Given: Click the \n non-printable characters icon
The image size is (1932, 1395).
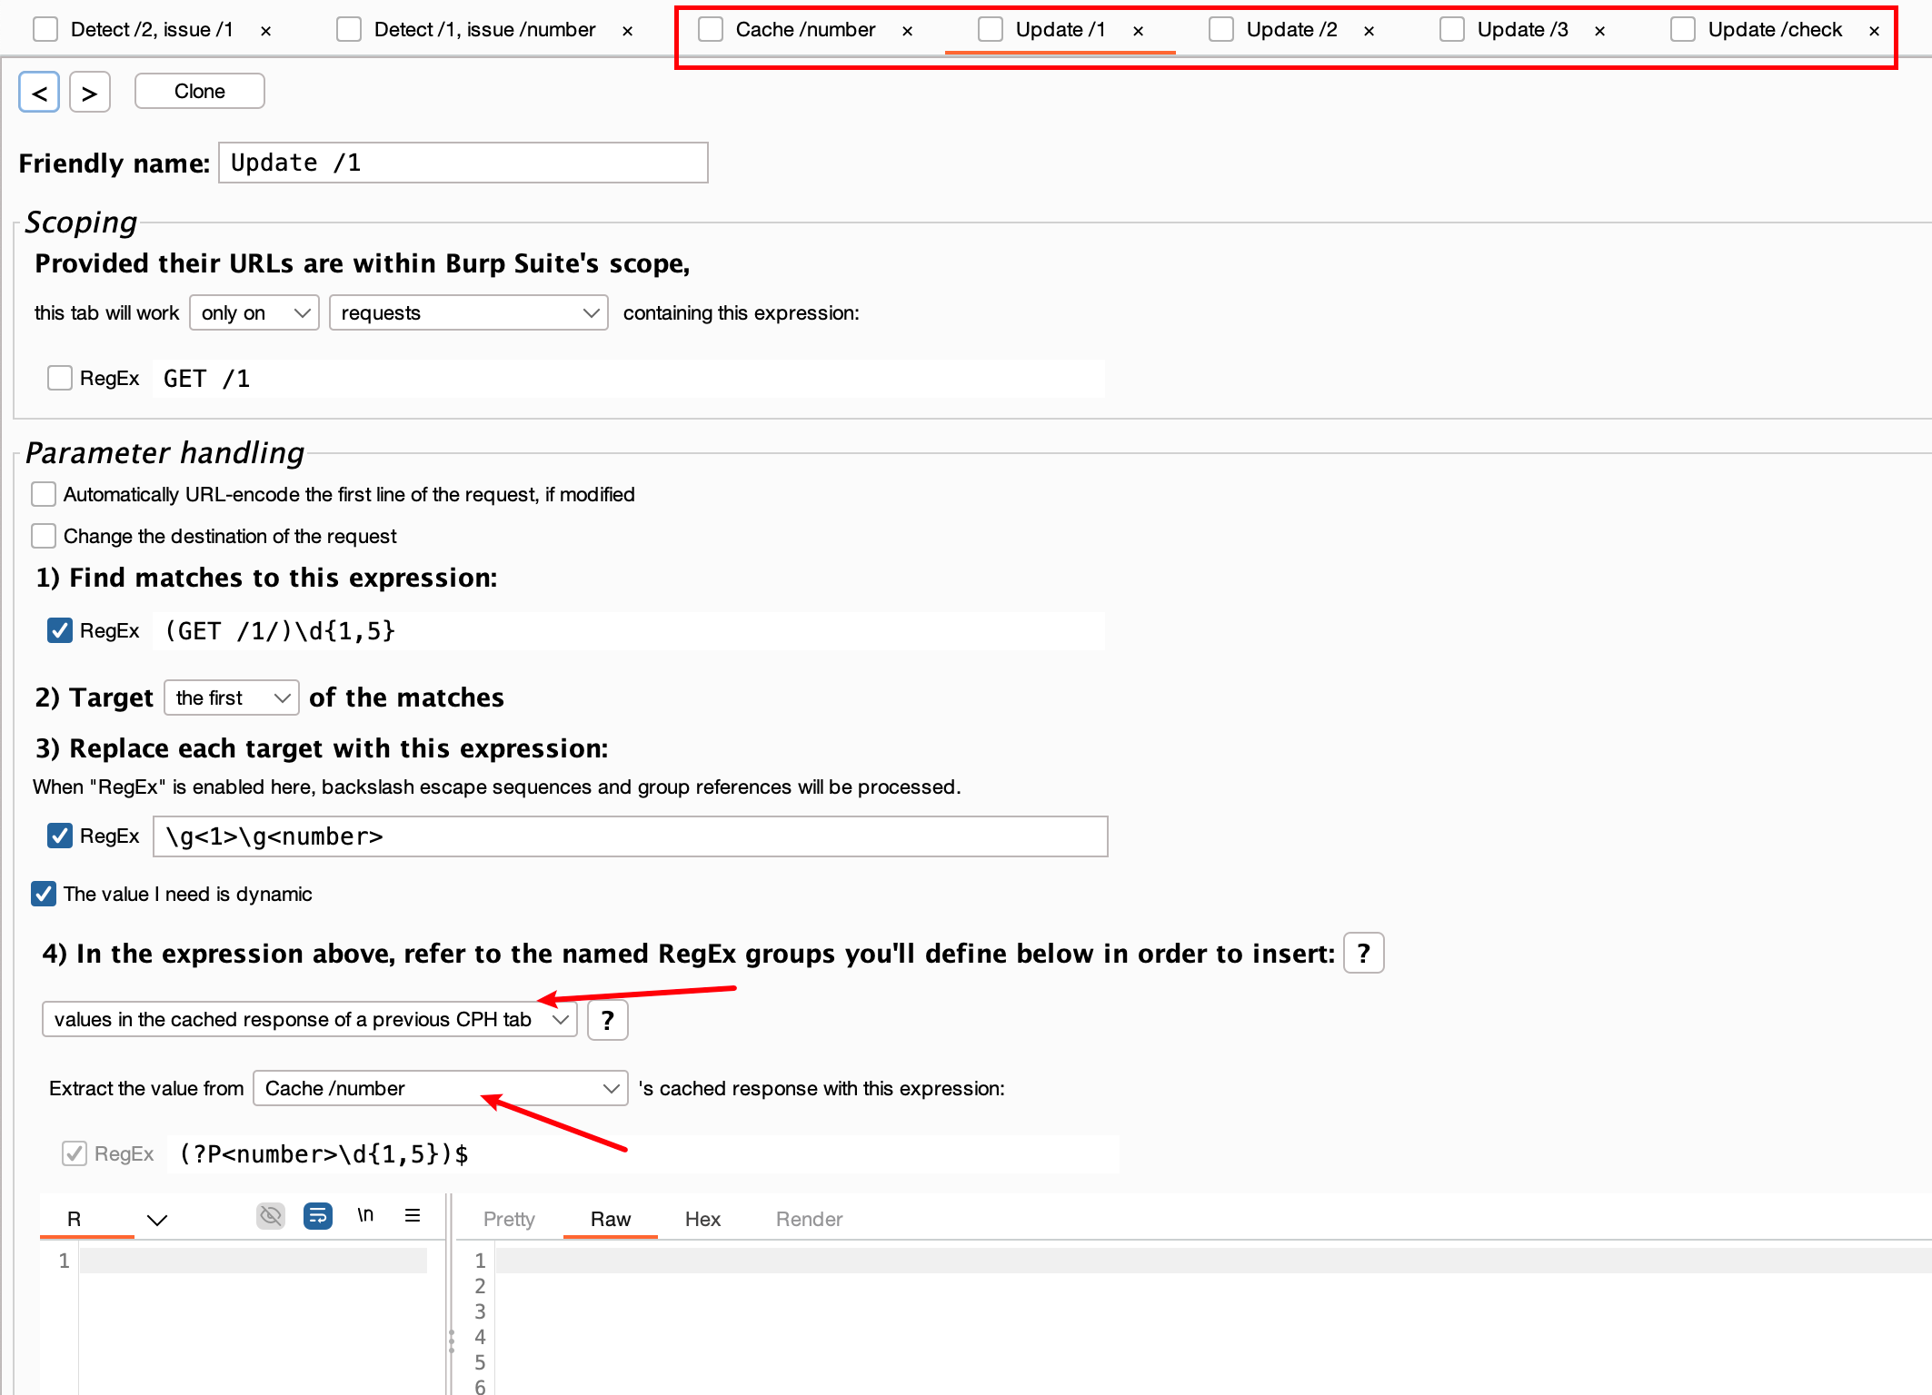Looking at the screenshot, I should coord(365,1215).
